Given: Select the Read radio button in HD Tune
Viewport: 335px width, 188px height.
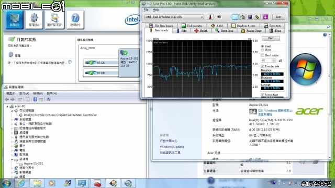Looking at the screenshot, I should click(262, 46).
